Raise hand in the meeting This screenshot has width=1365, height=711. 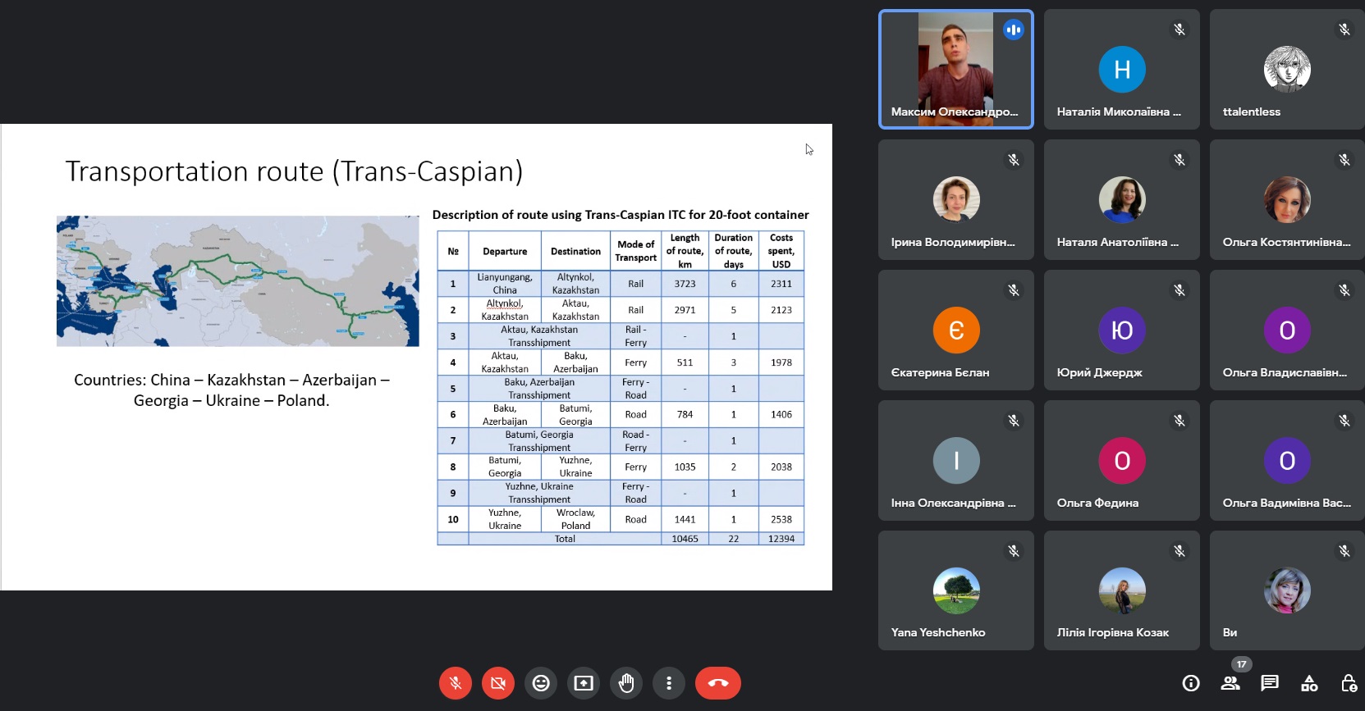(x=626, y=683)
